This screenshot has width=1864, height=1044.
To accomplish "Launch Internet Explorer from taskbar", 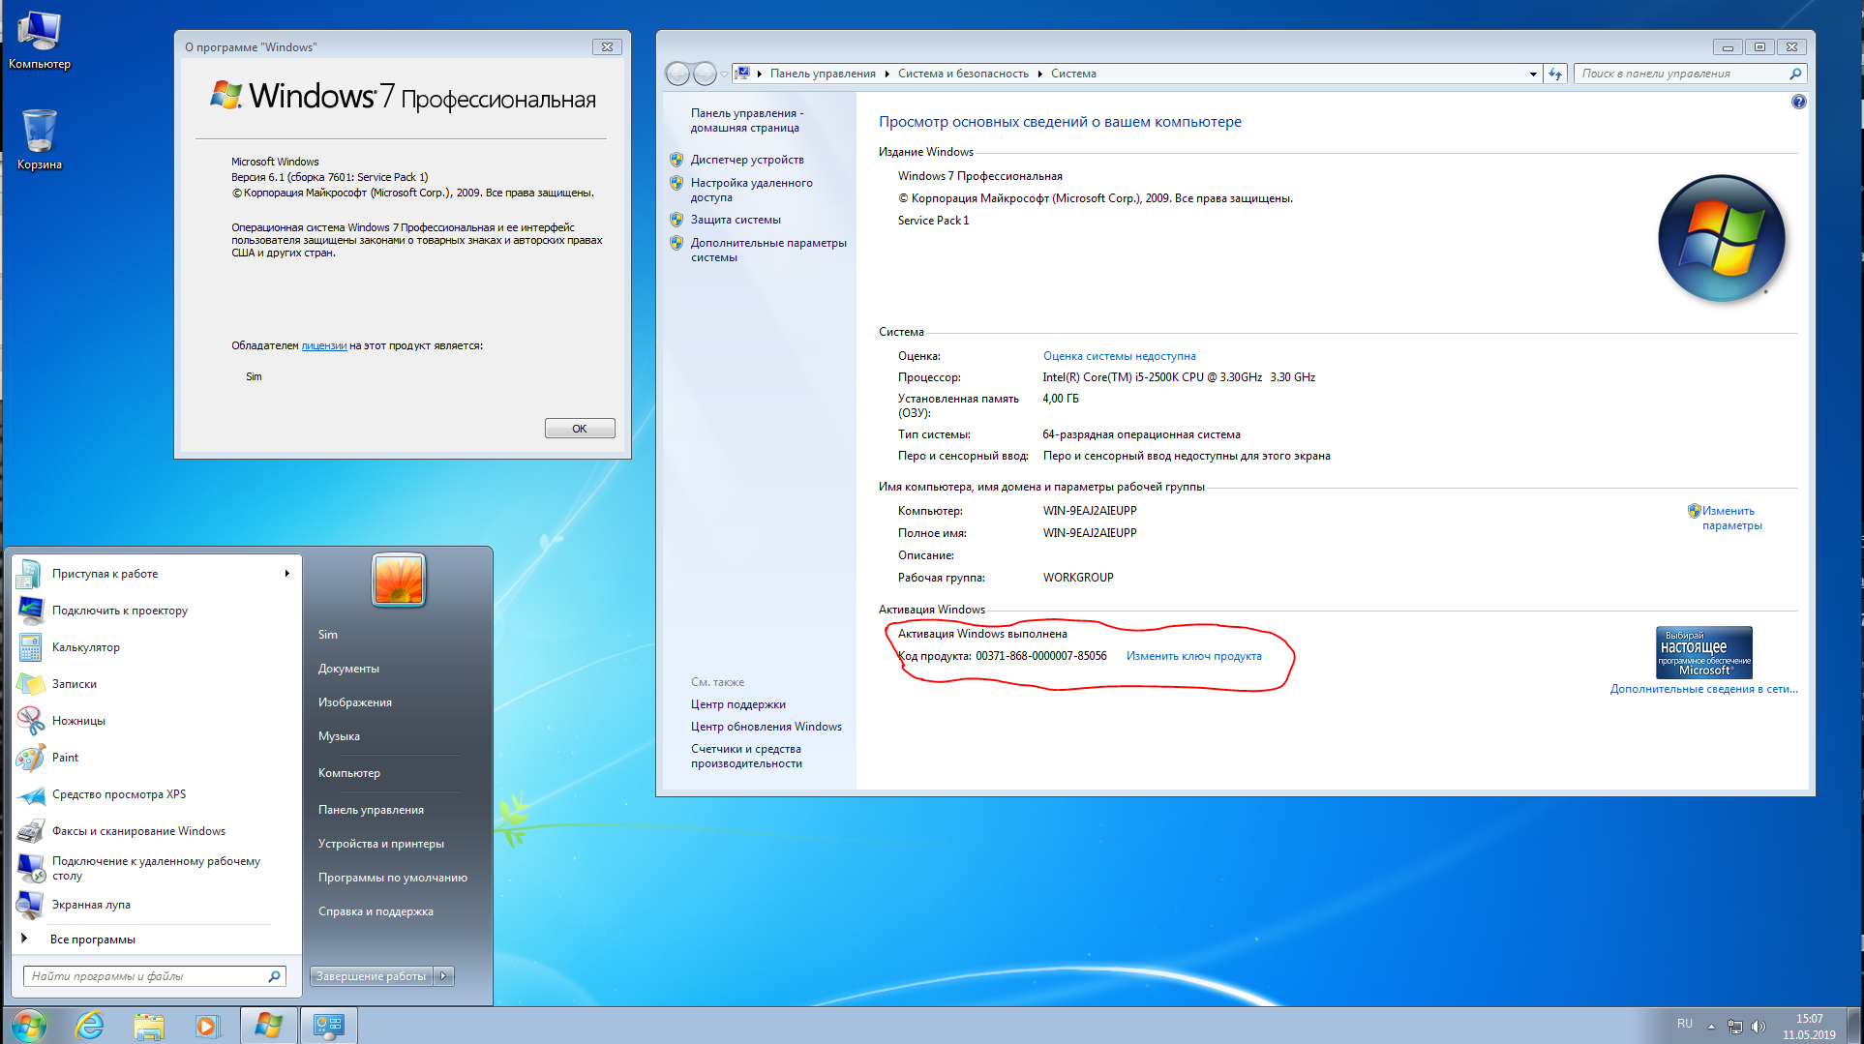I will coord(90,1026).
